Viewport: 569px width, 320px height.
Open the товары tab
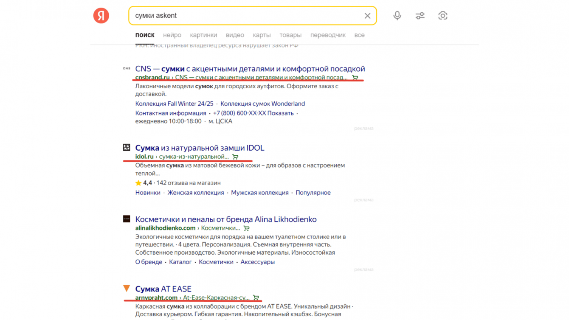coord(290,35)
